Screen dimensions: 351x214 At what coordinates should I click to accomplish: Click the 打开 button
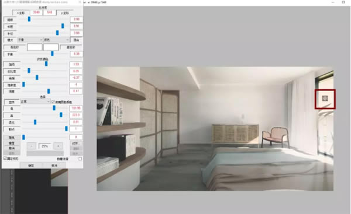click(x=76, y=143)
